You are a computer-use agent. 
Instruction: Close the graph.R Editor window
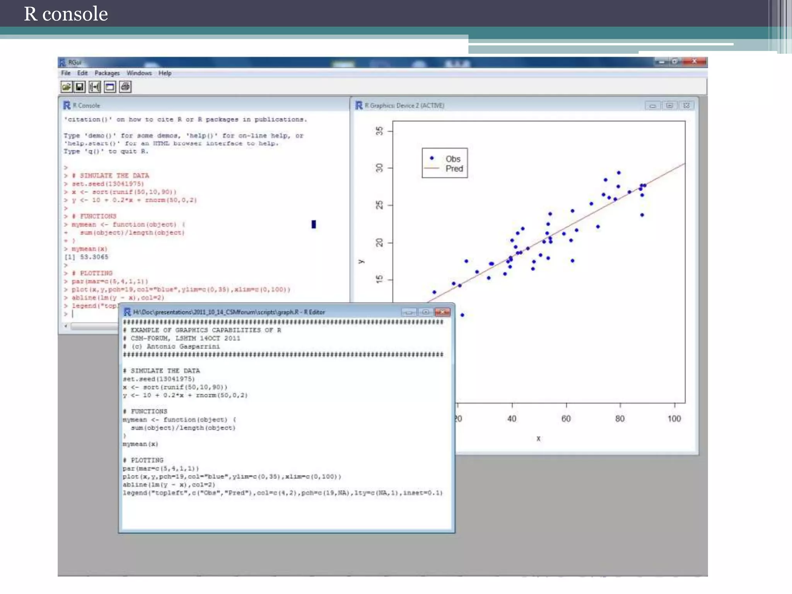(442, 312)
